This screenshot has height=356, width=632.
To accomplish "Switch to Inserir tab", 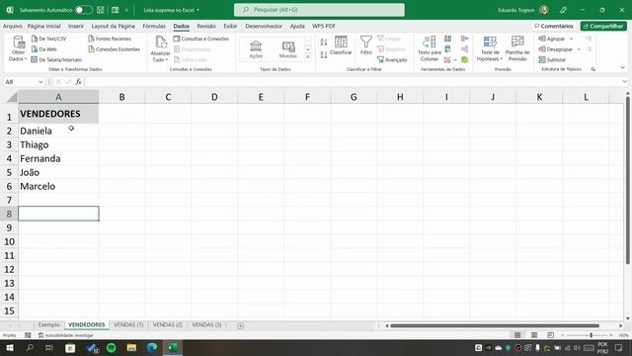I will point(76,26).
